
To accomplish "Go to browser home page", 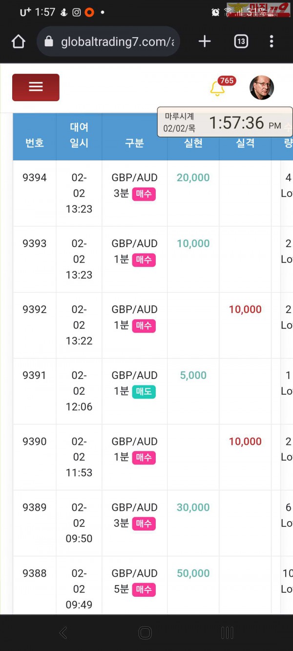I will pos(18,42).
